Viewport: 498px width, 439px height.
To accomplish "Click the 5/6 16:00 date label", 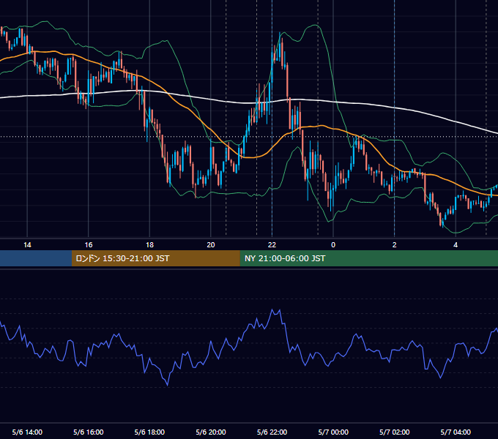I will [89, 432].
